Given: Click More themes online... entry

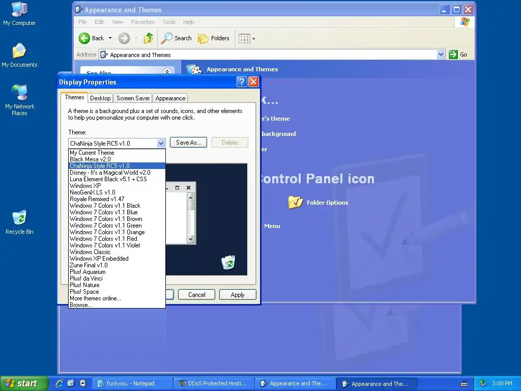Looking at the screenshot, I should 117,298.
